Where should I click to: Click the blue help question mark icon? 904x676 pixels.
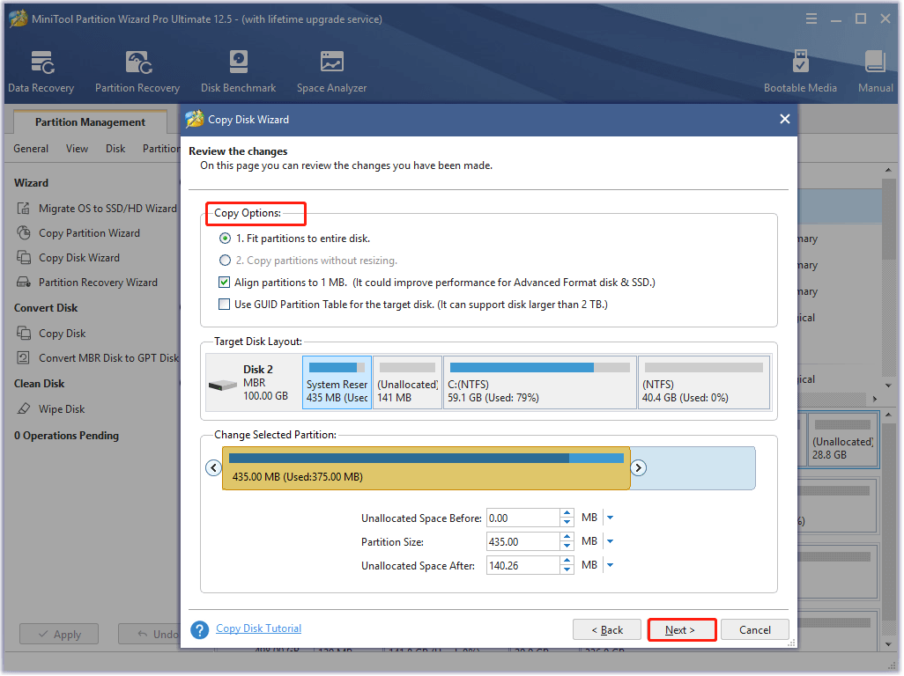tap(199, 630)
